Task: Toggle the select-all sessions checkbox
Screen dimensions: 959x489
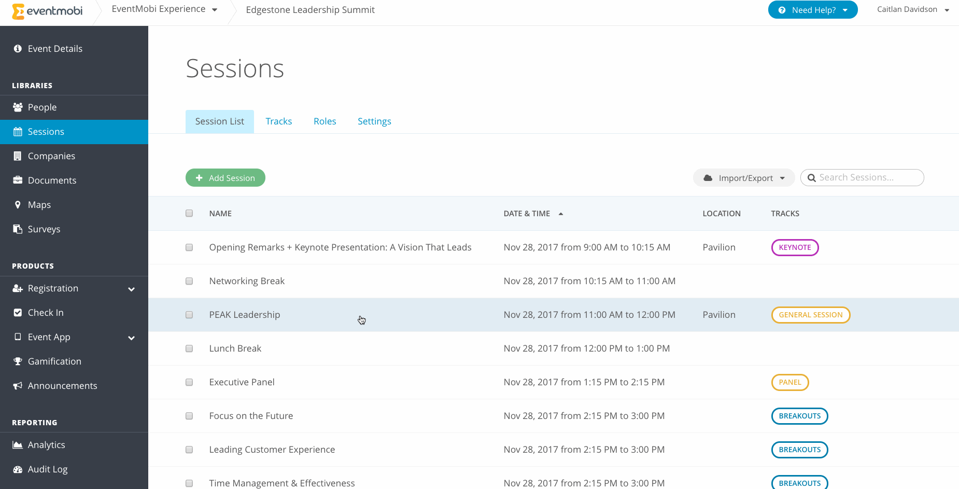Action: 189,213
